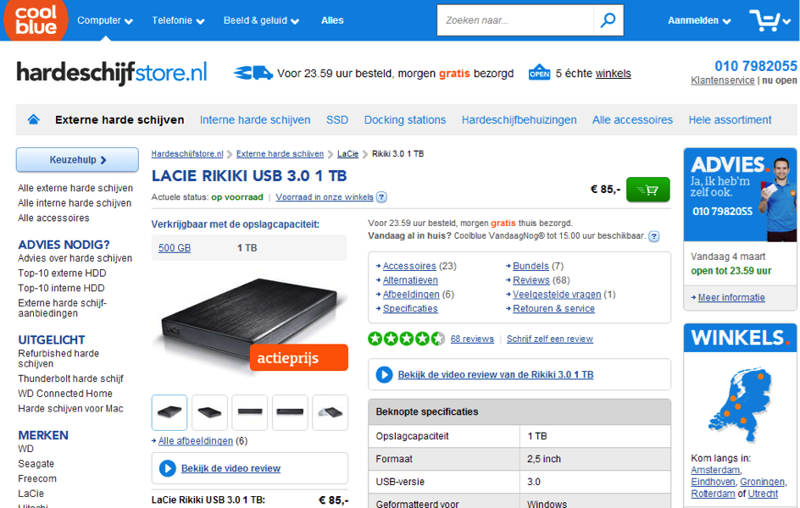Select the first product thumbnail
This screenshot has height=508, width=800.
coord(169,412)
